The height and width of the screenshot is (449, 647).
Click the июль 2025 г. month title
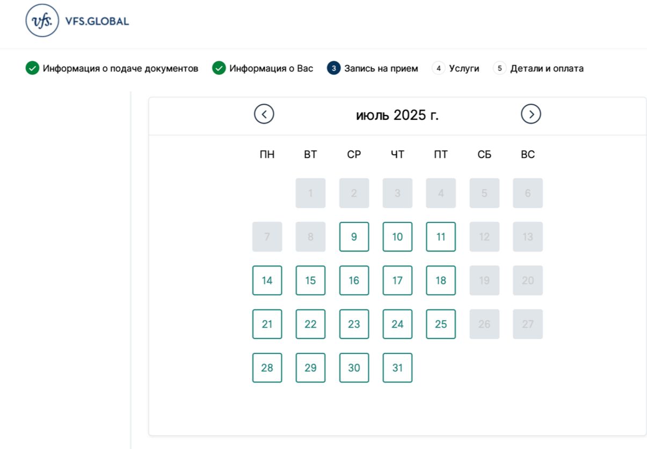click(x=397, y=115)
